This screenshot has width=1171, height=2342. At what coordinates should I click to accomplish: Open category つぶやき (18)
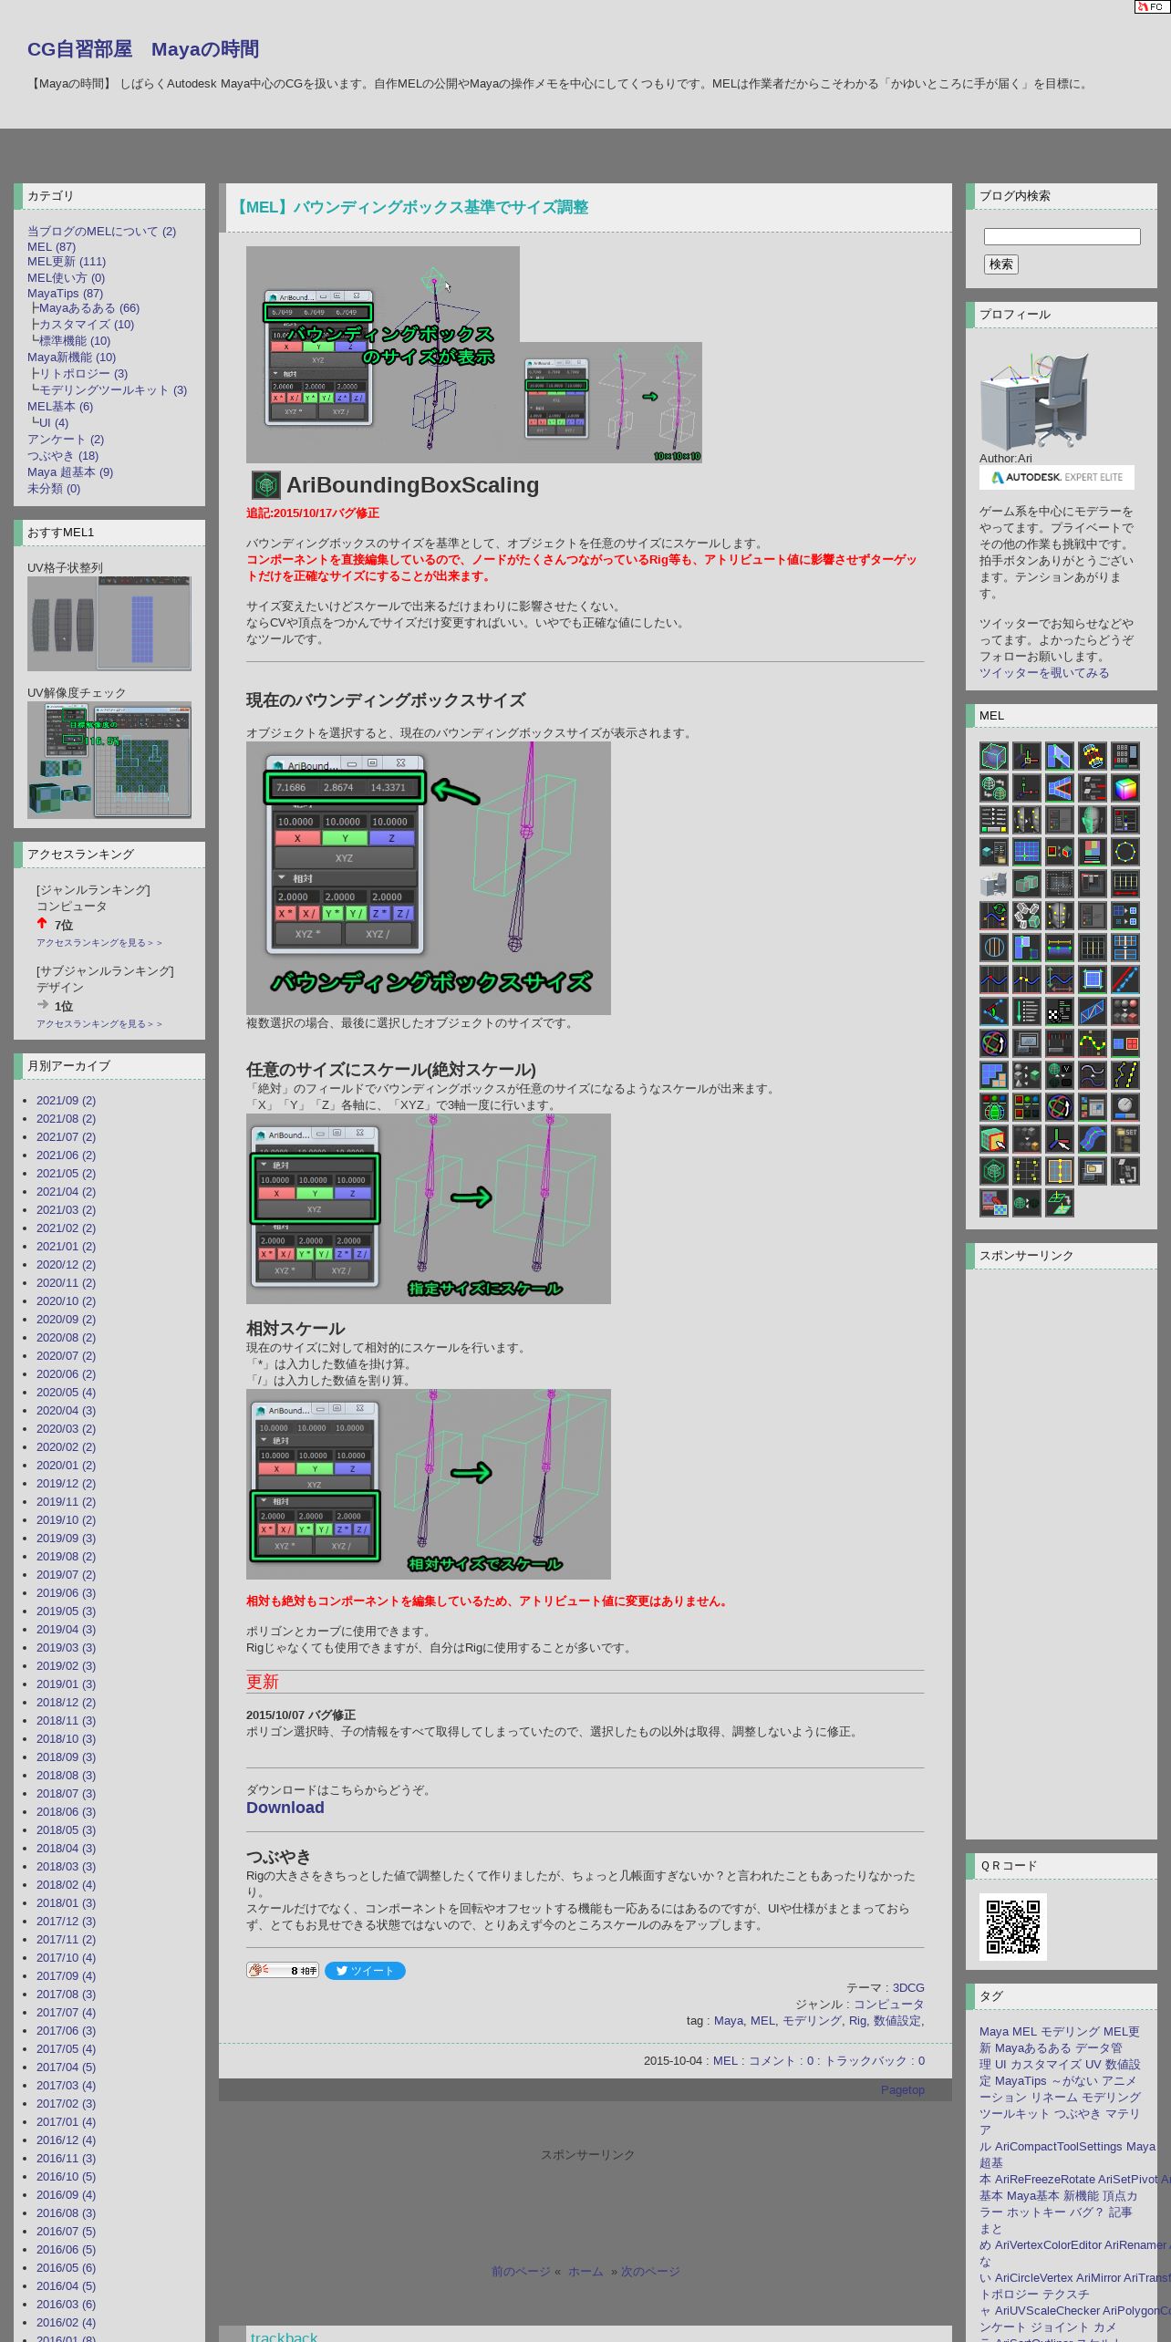[x=63, y=456]
